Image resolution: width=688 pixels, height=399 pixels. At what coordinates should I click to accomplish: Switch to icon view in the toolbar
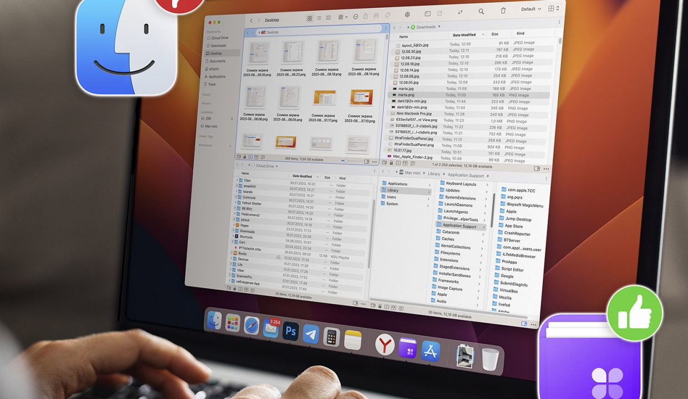(x=310, y=18)
